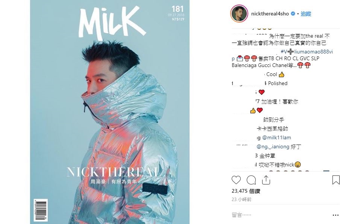This screenshot has height=224, width=340.
Task: Click the verified badge beside username
Action: coord(293,14)
